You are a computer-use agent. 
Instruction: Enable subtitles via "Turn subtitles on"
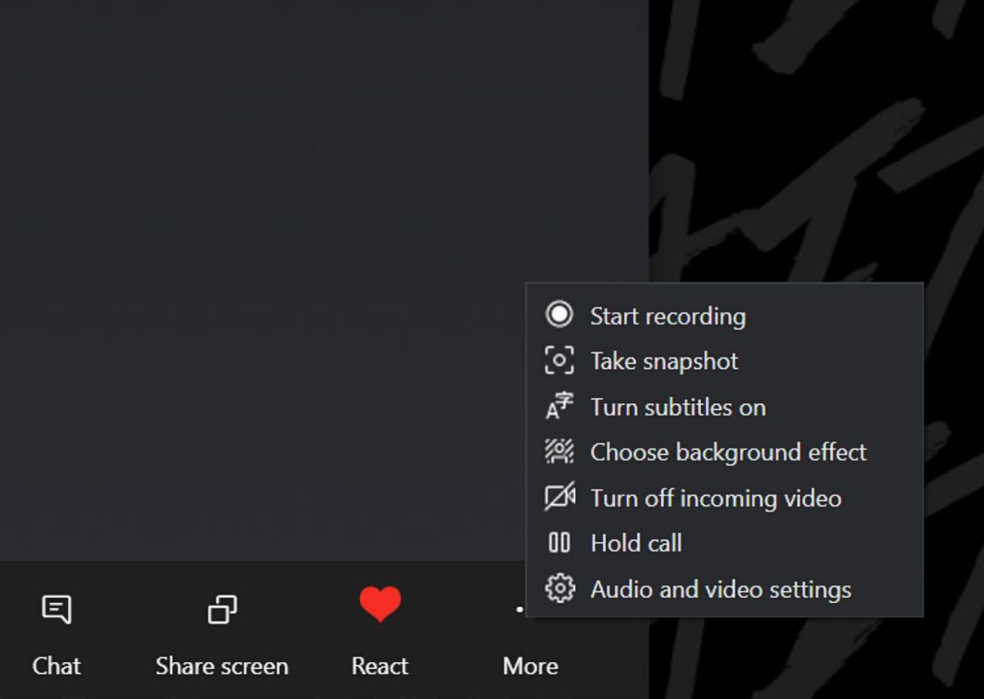678,407
